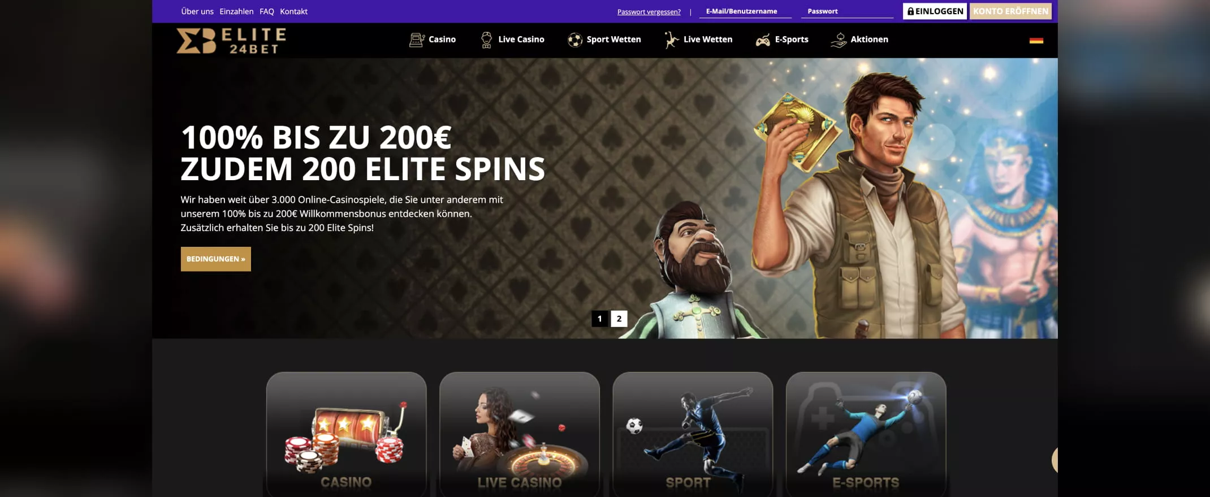Viewport: 1210px width, 497px height.
Task: Click Passwort vergessen link
Action: 649,12
